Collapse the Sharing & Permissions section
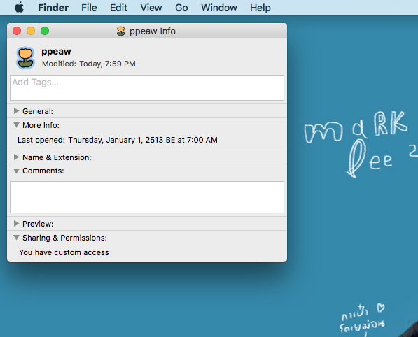 [x=16, y=237]
